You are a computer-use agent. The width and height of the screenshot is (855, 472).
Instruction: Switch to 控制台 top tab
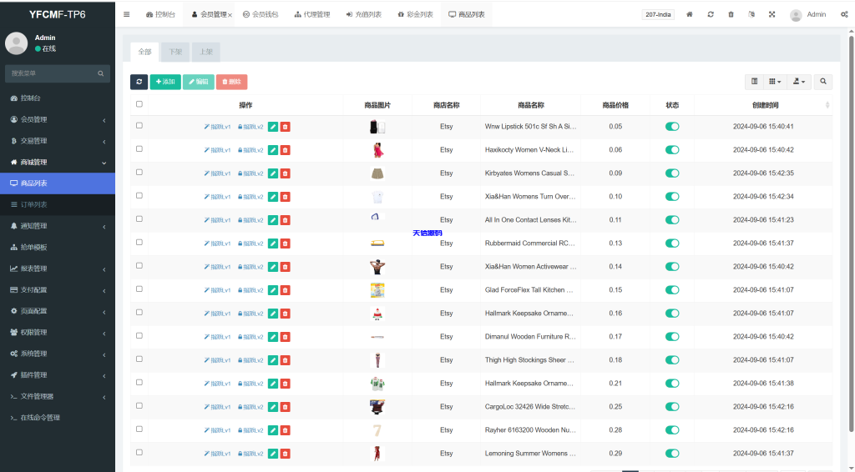(160, 15)
